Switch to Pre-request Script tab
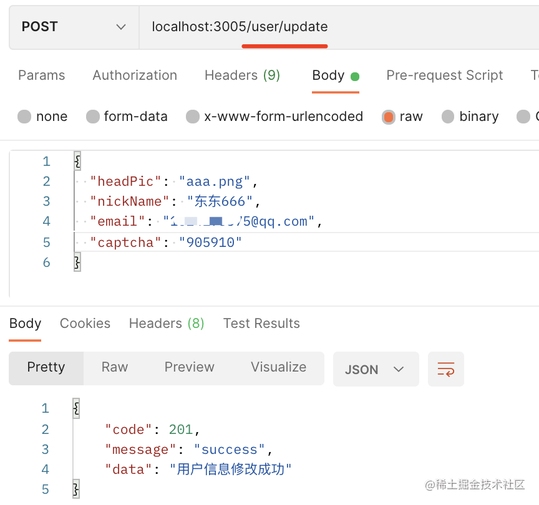539x505 pixels. (444, 75)
